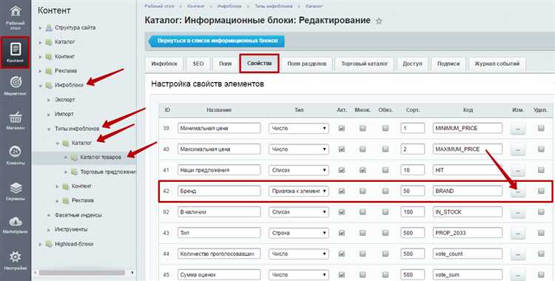Open type dropdown for Минимальная цена
This screenshot has width=555, height=281.
298,129
